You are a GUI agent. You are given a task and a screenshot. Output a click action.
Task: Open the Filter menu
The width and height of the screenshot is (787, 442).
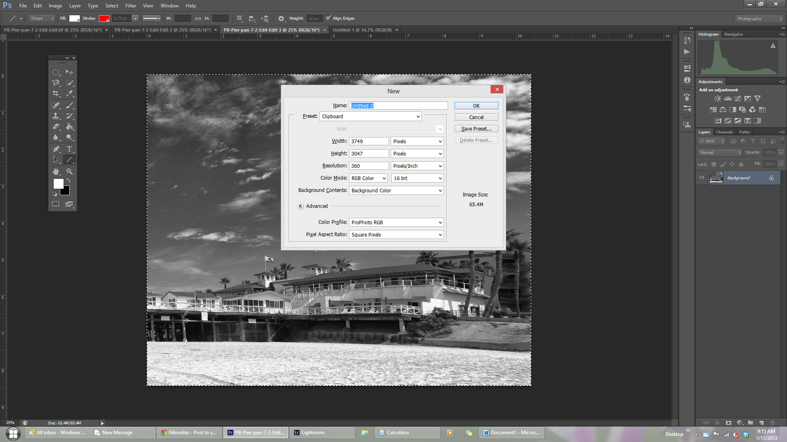pyautogui.click(x=131, y=6)
